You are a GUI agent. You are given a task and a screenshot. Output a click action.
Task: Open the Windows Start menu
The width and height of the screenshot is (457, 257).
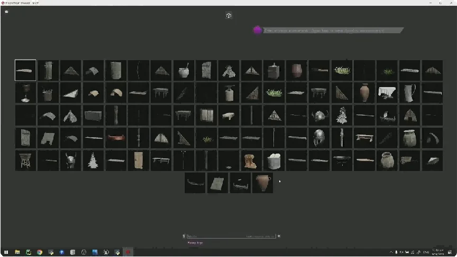(x=6, y=252)
